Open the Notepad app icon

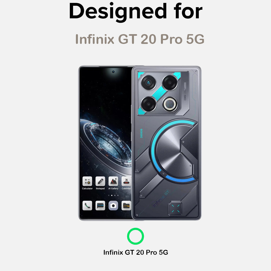(100, 181)
